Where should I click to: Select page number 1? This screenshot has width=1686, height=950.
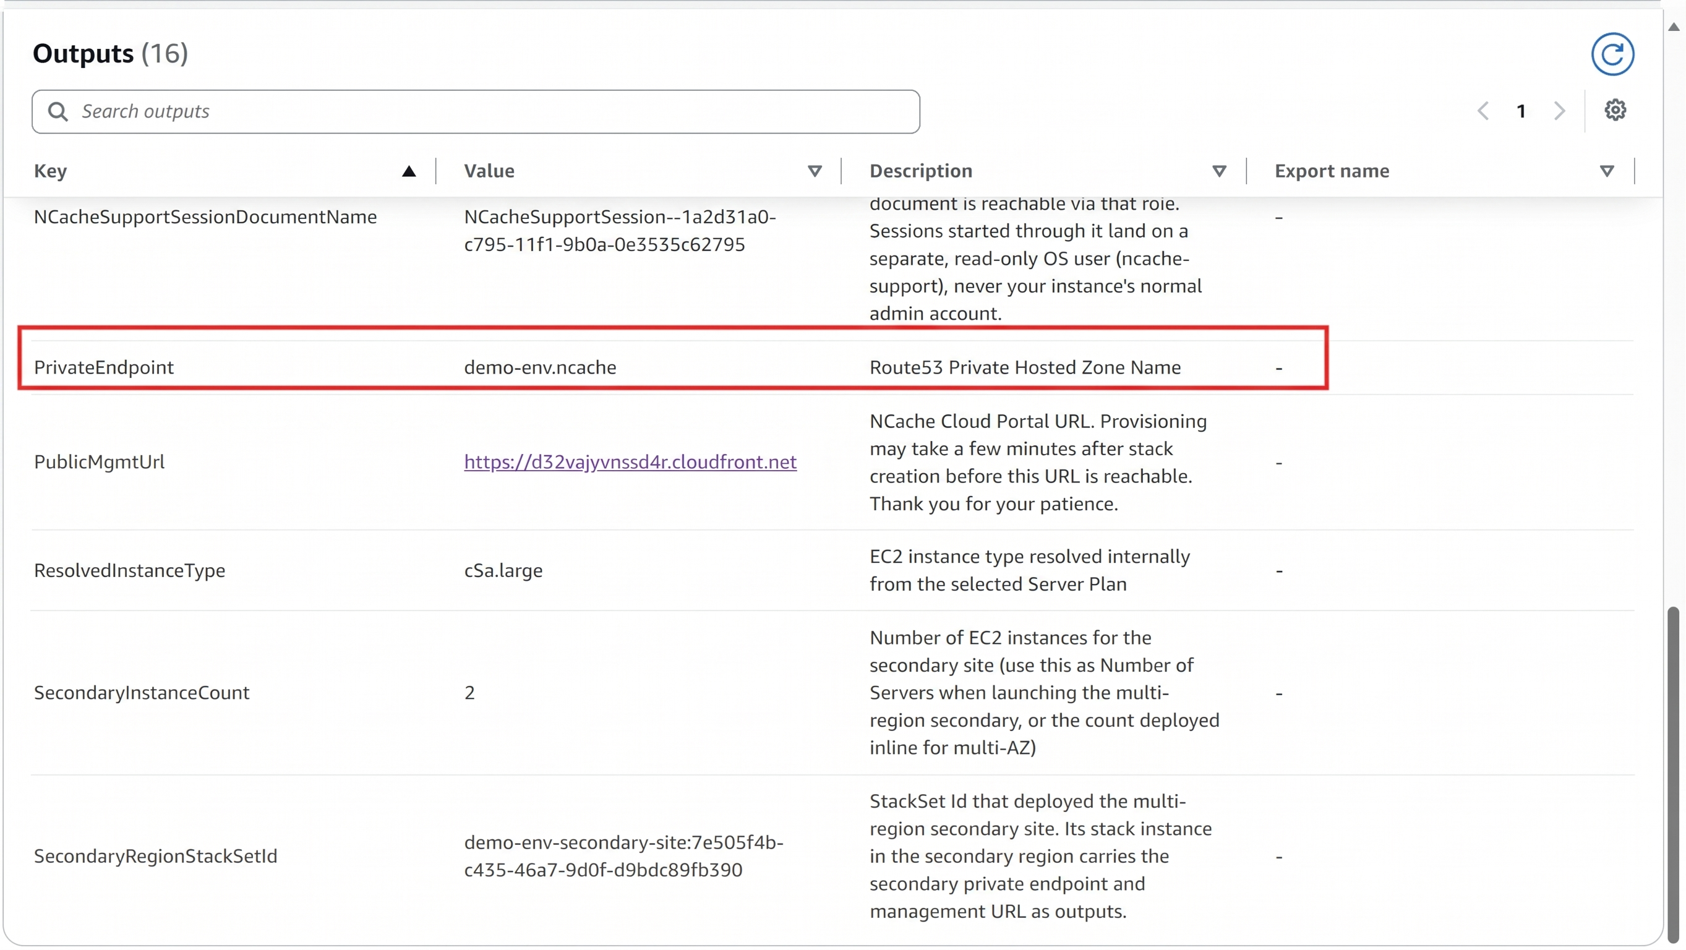[1521, 111]
